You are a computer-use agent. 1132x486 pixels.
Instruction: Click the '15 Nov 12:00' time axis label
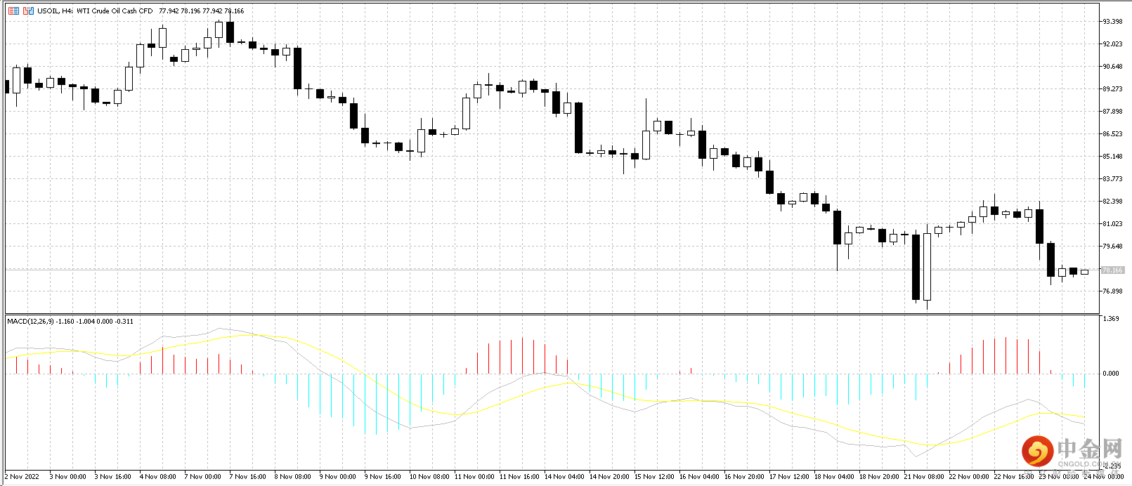[x=654, y=477]
